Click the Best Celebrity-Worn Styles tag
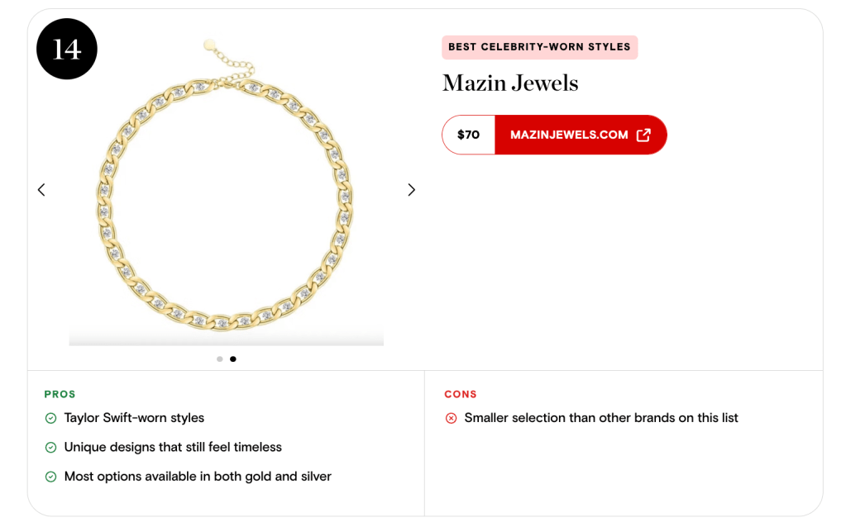 coord(539,47)
